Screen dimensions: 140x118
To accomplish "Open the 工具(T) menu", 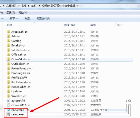I will pos(11,13).
